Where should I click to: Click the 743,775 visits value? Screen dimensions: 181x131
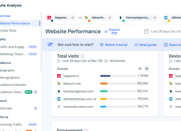coord(143,106)
